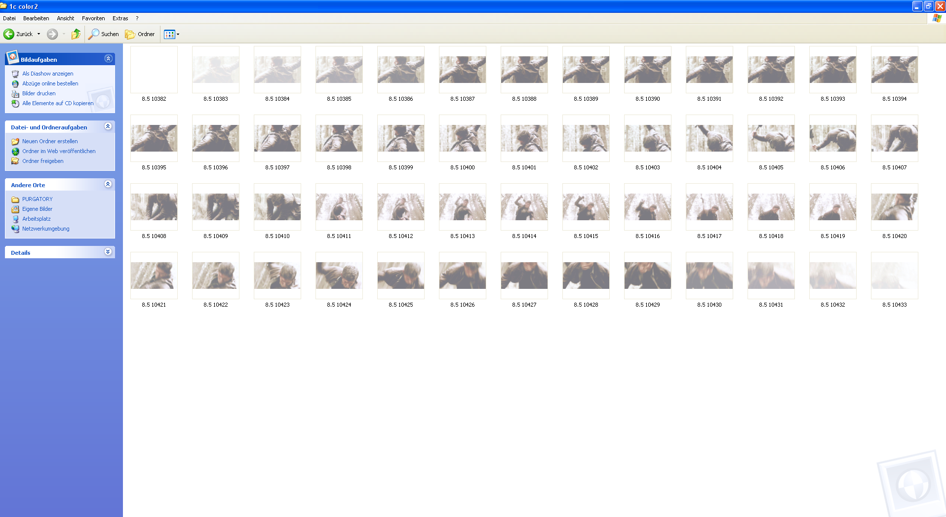Click Neuen Ordner erstellen link

(x=50, y=141)
